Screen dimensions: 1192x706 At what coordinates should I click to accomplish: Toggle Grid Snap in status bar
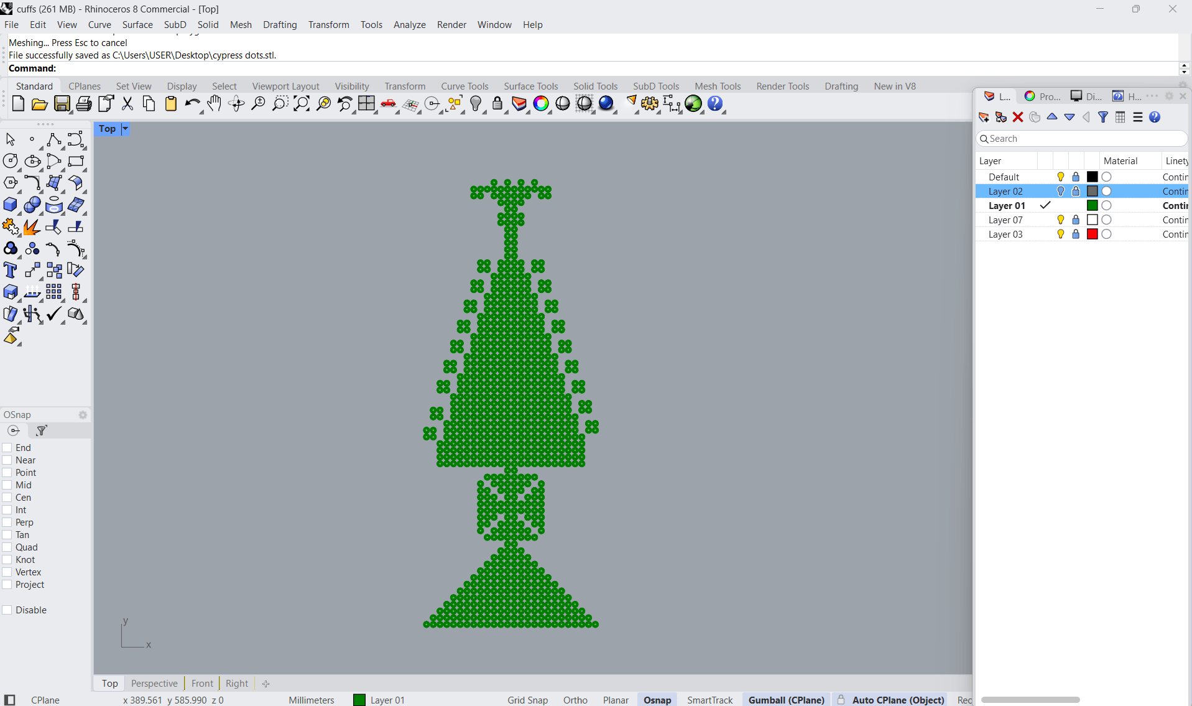click(527, 700)
